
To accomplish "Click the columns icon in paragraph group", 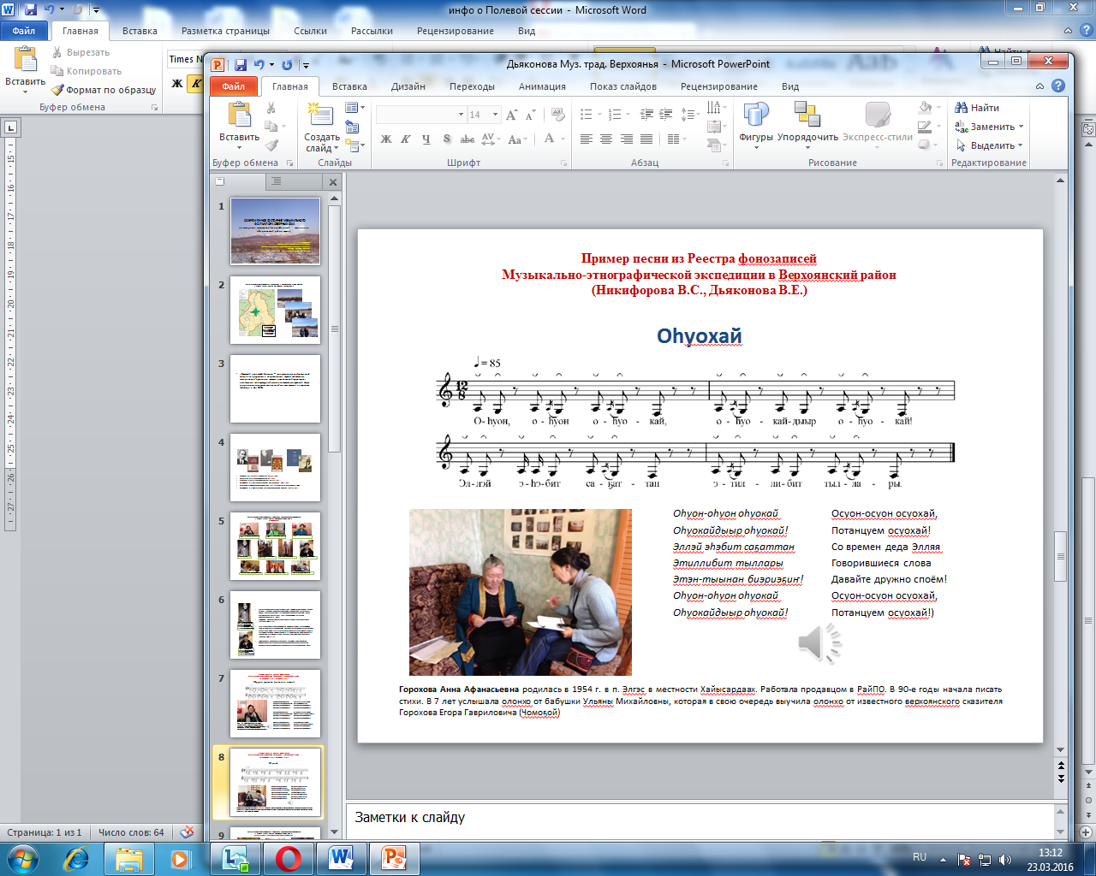I will pyautogui.click(x=676, y=139).
